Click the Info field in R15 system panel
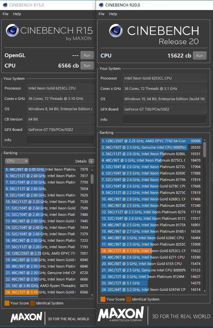This screenshot has width=213, height=328. [x=60, y=140]
